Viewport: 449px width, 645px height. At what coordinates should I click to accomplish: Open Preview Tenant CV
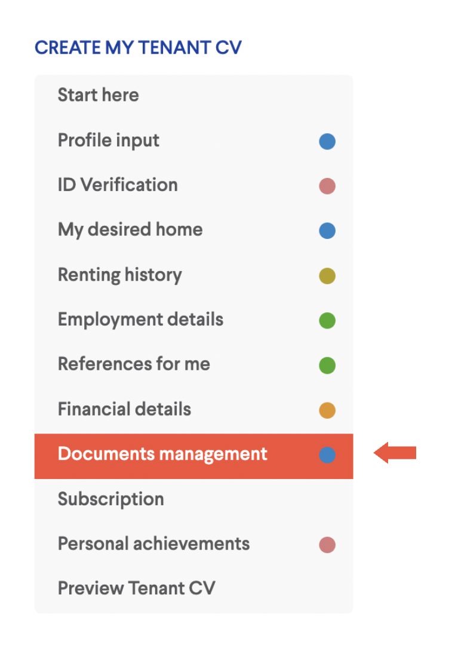click(x=193, y=589)
